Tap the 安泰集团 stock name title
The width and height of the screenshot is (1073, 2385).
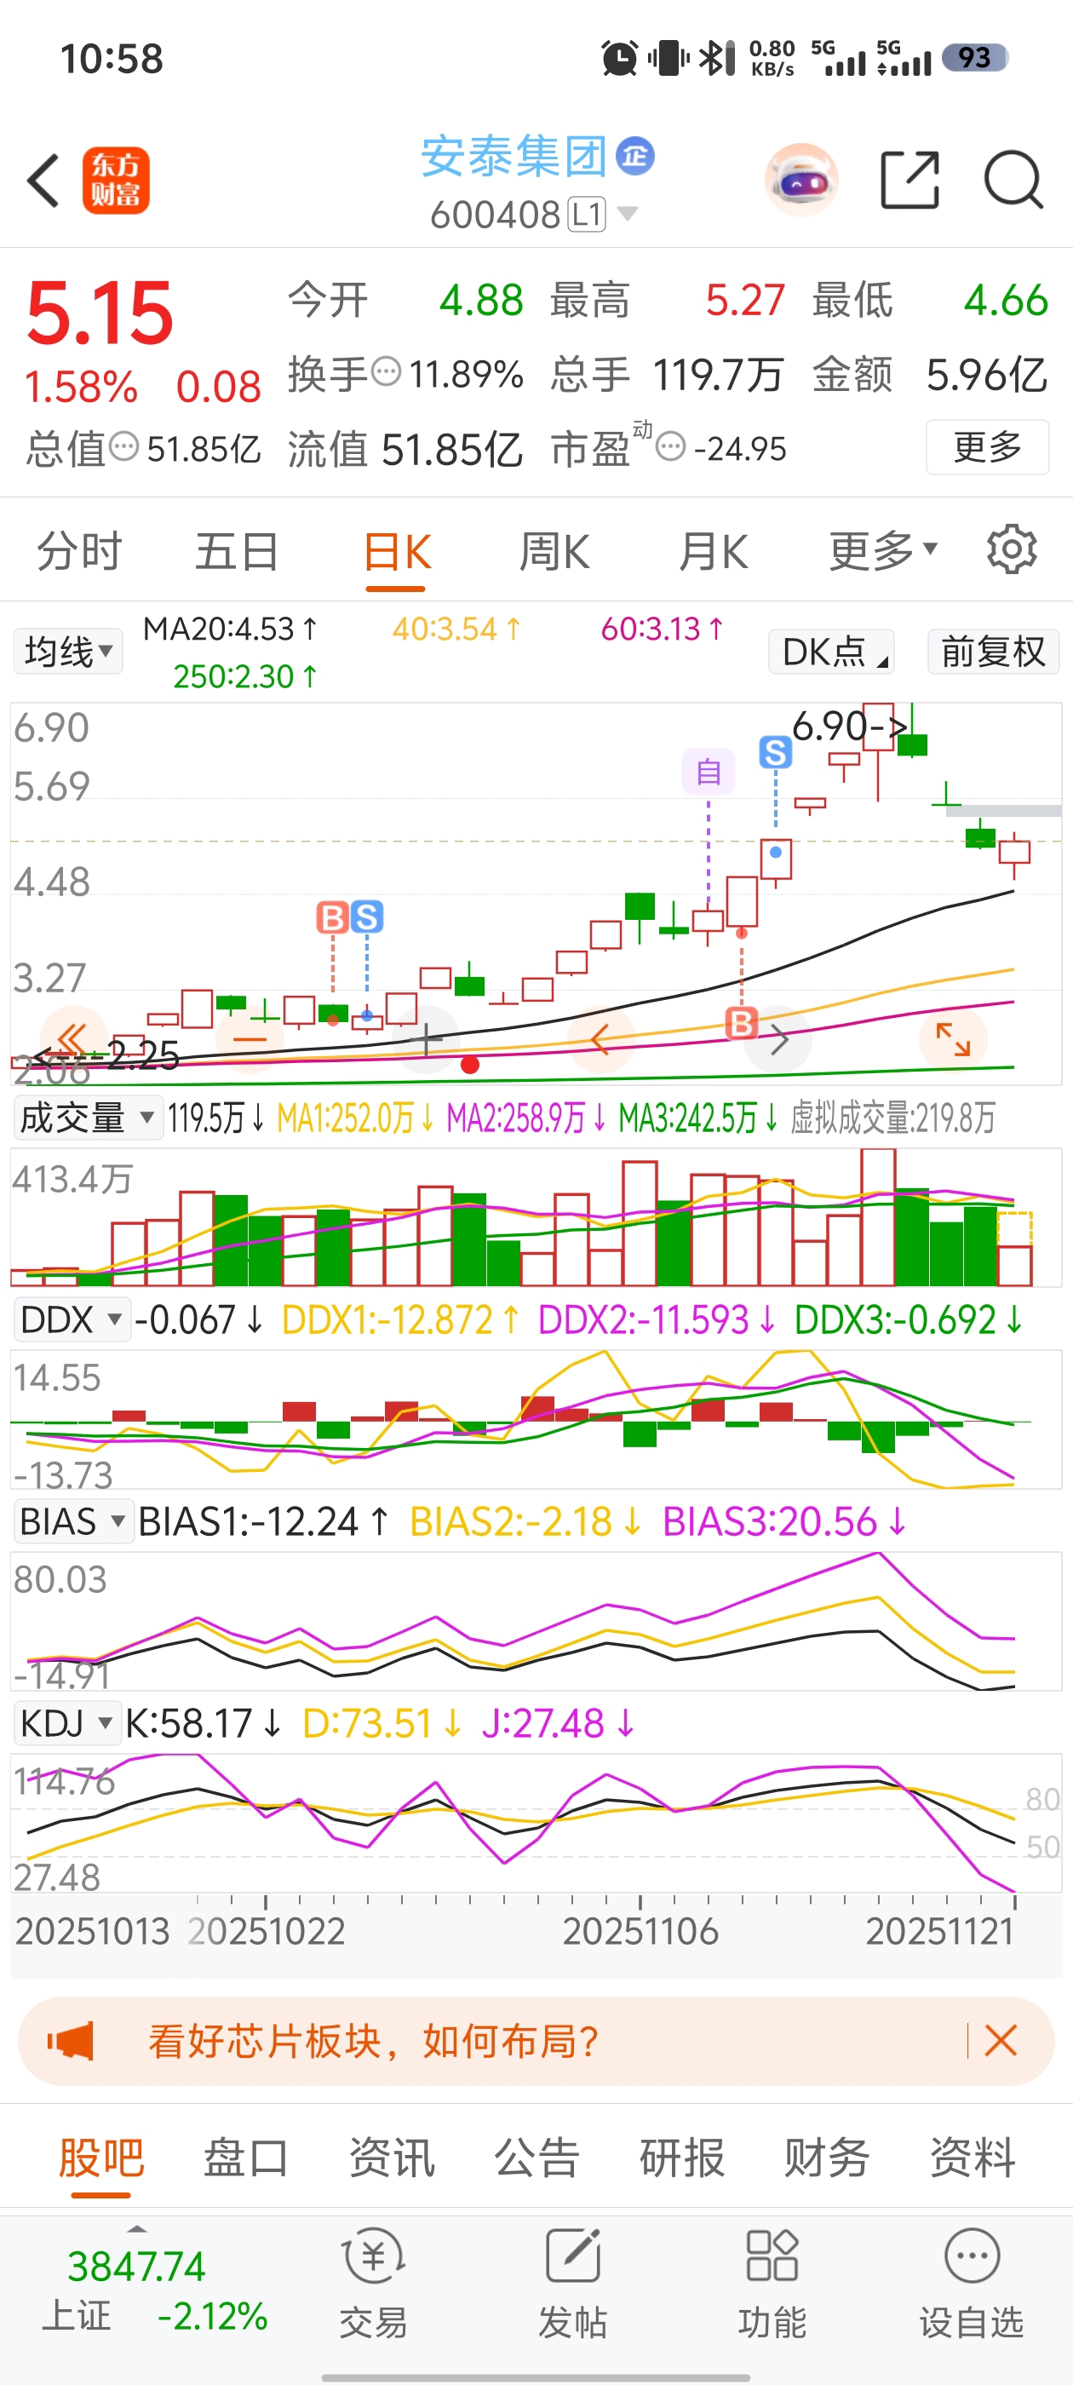(514, 156)
